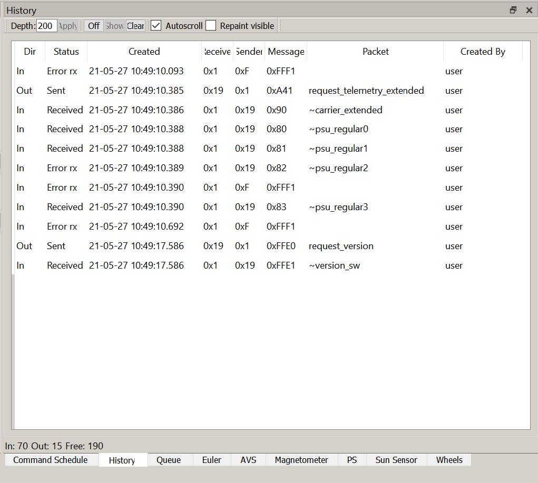
Task: Switch to the Command Schedule tab
Action: point(51,460)
